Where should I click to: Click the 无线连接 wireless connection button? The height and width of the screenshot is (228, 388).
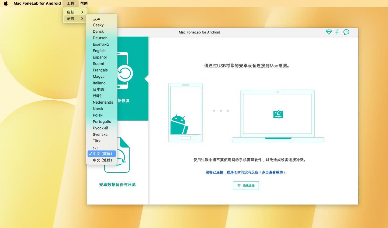point(246,186)
